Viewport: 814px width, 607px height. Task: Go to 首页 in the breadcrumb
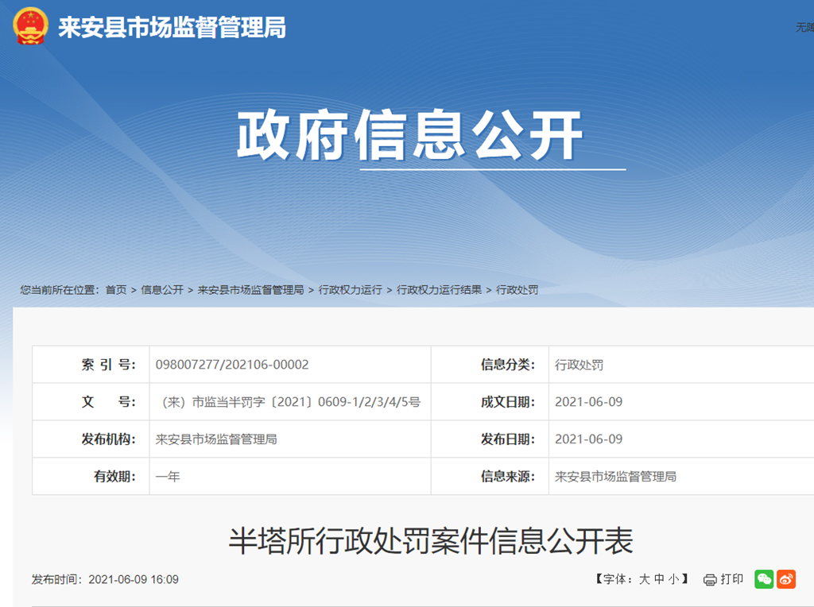(116, 290)
